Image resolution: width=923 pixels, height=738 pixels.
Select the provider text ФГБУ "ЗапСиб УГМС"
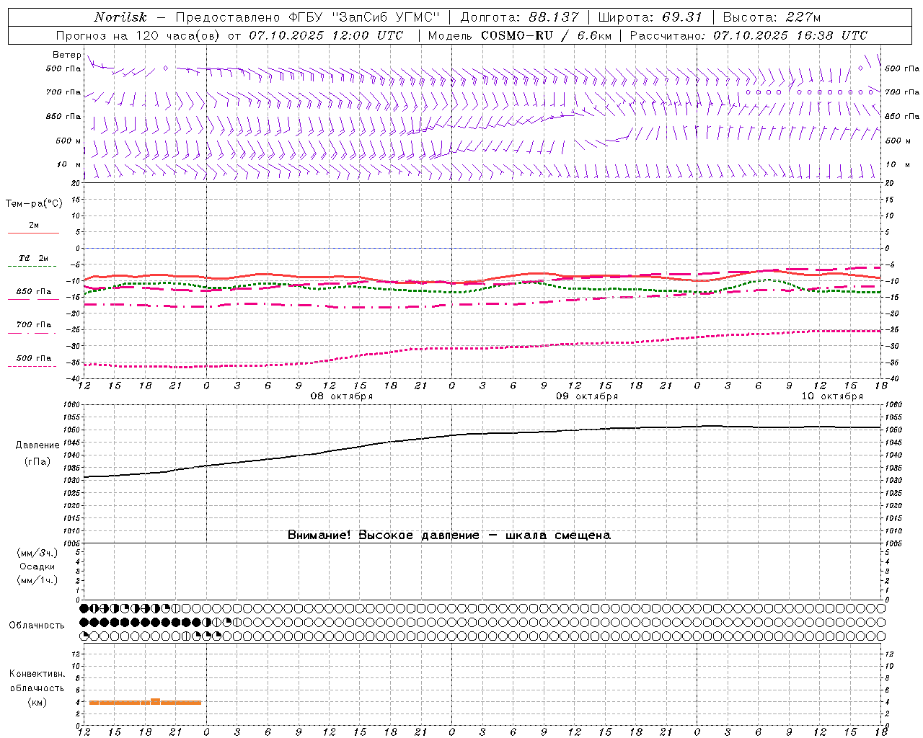[366, 17]
